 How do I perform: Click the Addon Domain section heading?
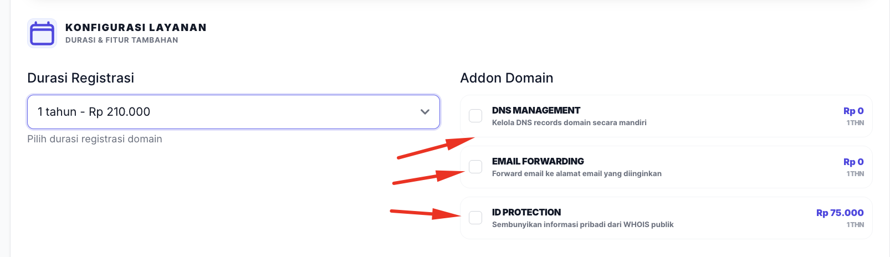[x=507, y=78]
